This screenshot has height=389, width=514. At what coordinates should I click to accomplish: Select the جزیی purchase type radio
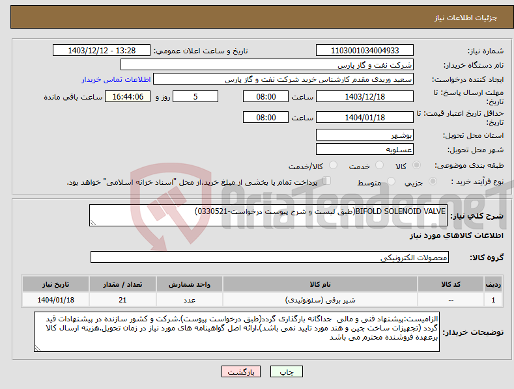433,181
